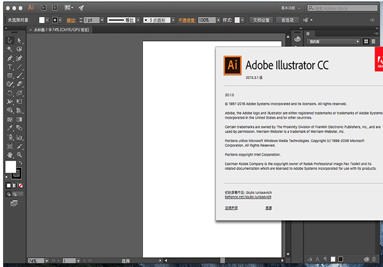This screenshot has height=267, width=383.
Task: Open the behance.net link in About dialog
Action: pyautogui.click(x=248, y=197)
